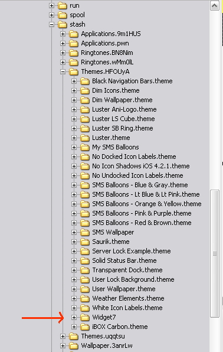Expand the Wallpaper.3anrLw folder node
The width and height of the screenshot is (223, 352).
[63, 346]
